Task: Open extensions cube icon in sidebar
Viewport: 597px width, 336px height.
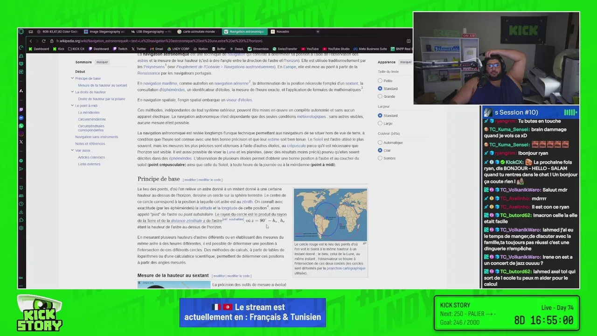Action: click(x=21, y=220)
